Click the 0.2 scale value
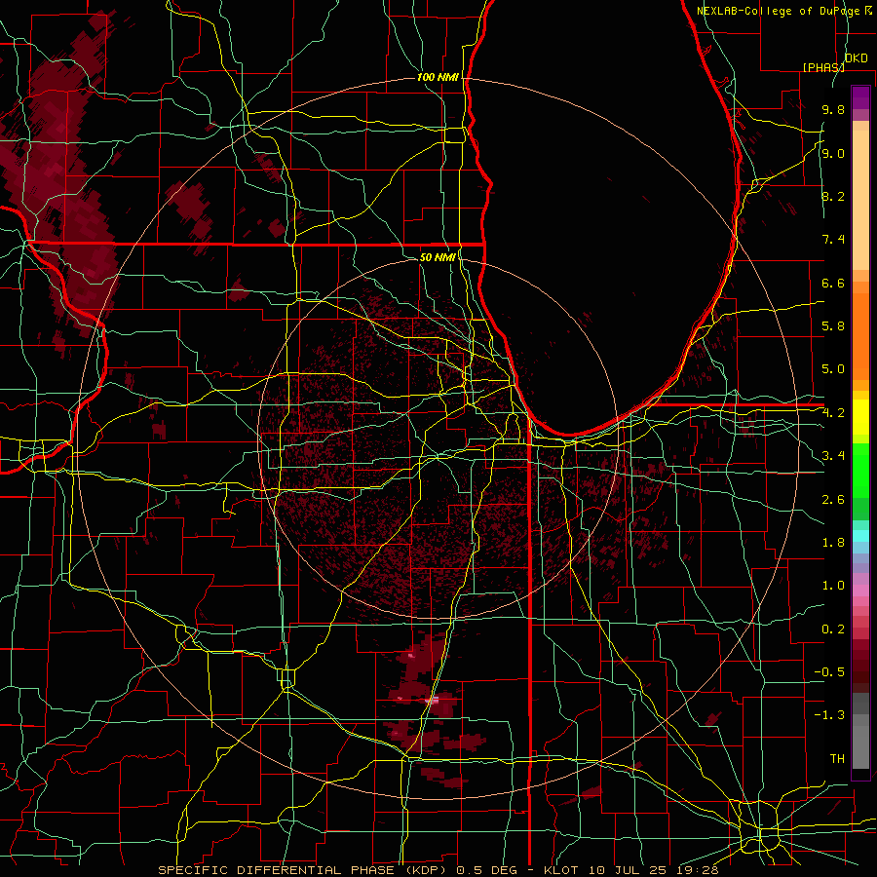Image resolution: width=877 pixels, height=877 pixels. (x=833, y=629)
